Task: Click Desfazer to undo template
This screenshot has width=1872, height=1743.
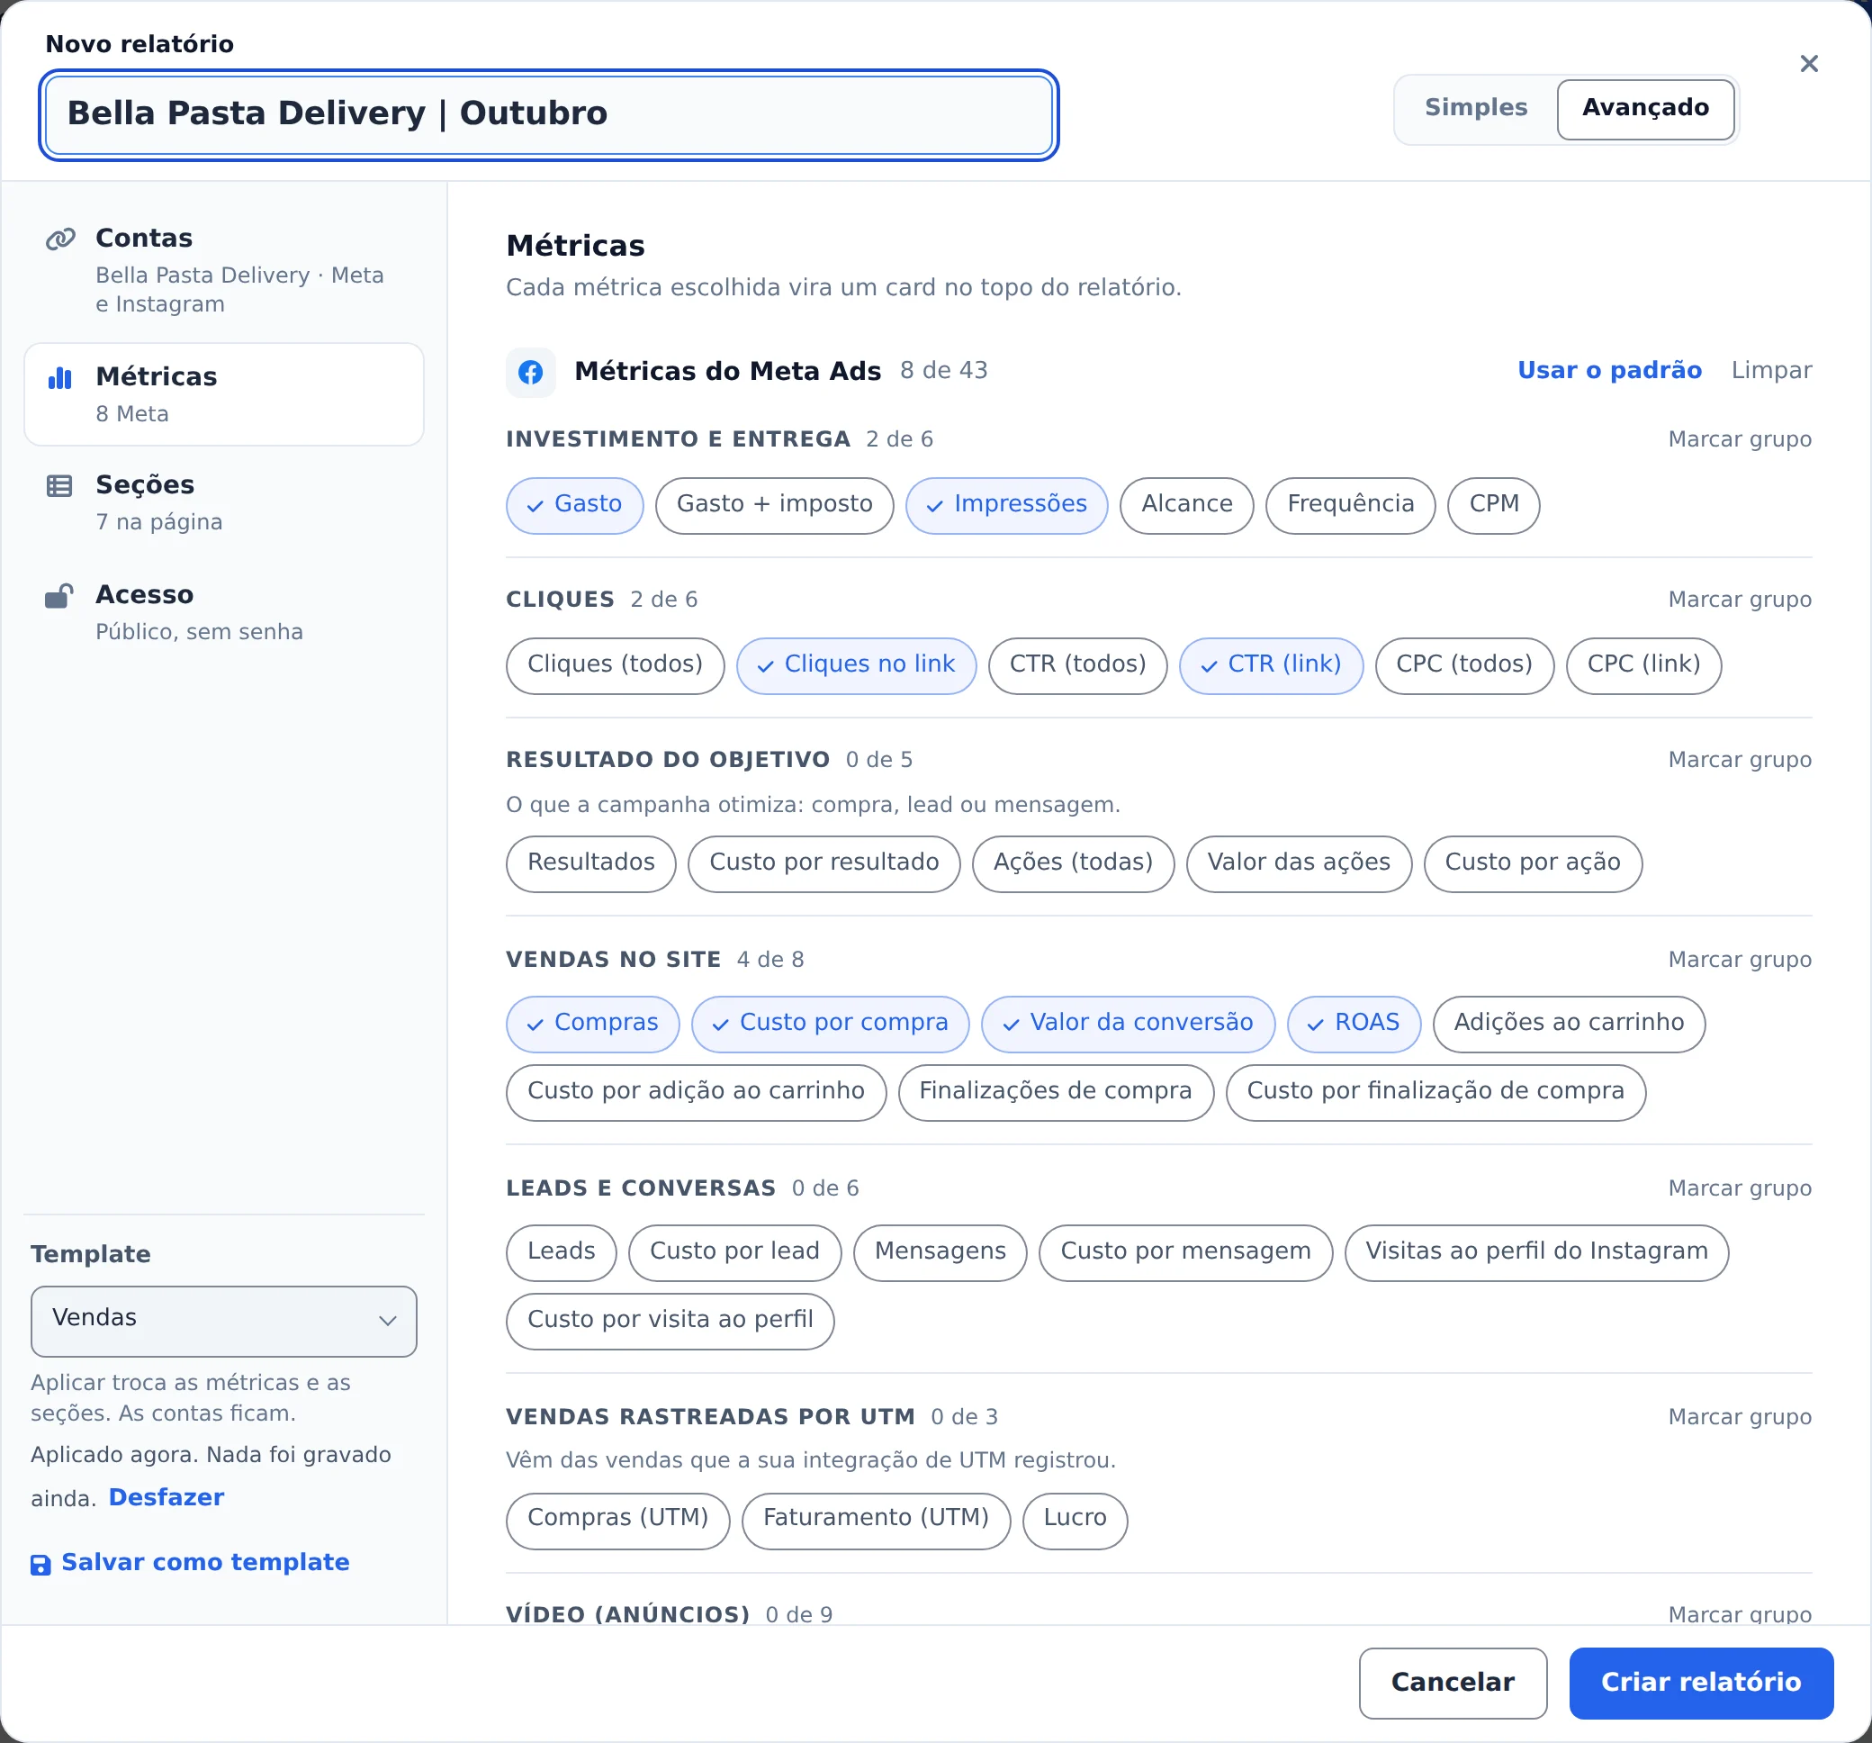Action: 166,1497
